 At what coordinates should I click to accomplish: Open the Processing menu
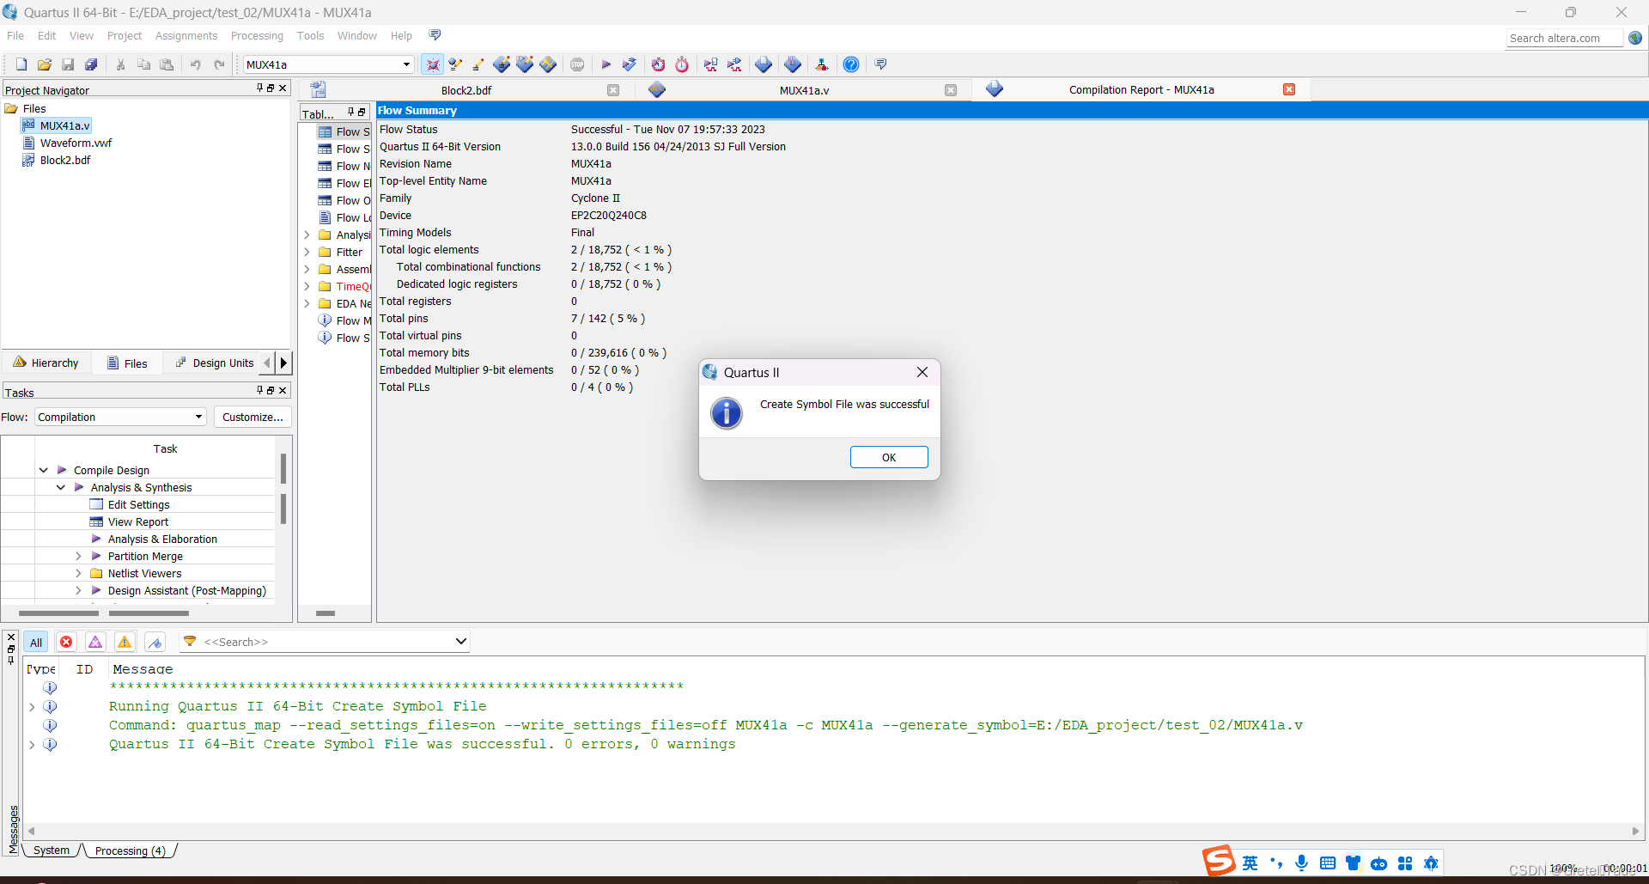[257, 36]
